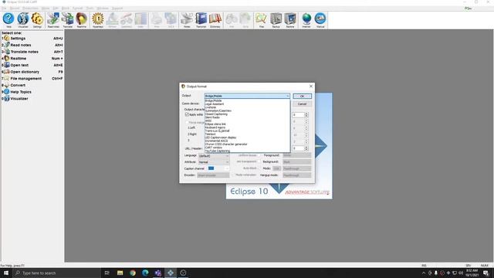494x278 pixels.
Task: Select Help Topics in the sidebar
Action: pos(32,92)
